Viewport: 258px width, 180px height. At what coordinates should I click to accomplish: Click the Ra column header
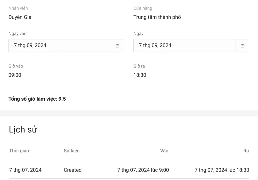246,151
